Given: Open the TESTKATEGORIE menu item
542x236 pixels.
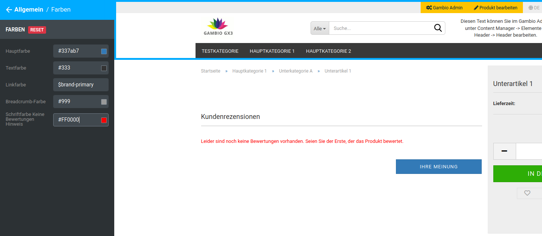Looking at the screenshot, I should pos(220,51).
